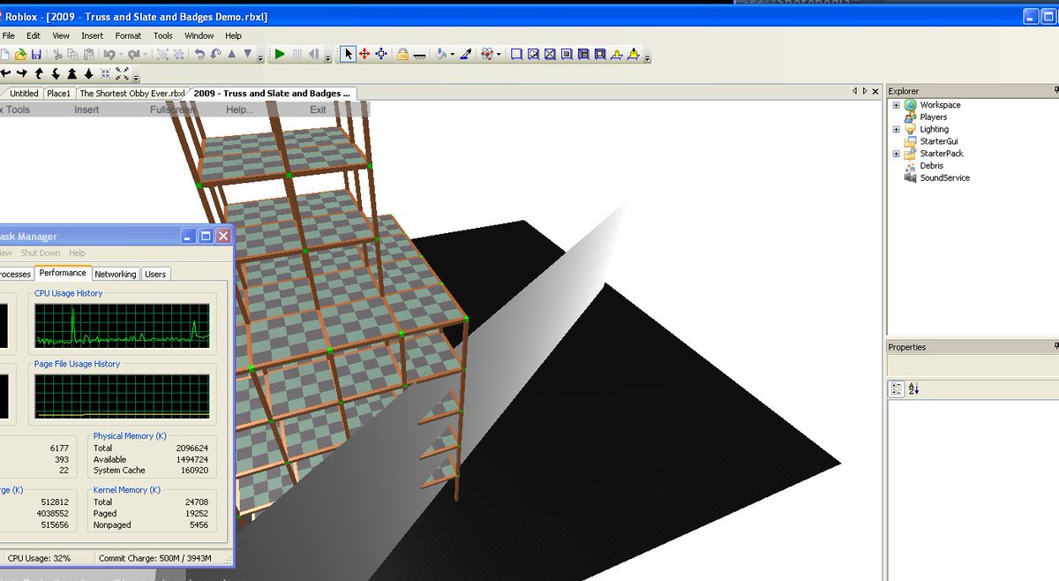Open the Edit menu
Screen dimensions: 1059x581
34,36
